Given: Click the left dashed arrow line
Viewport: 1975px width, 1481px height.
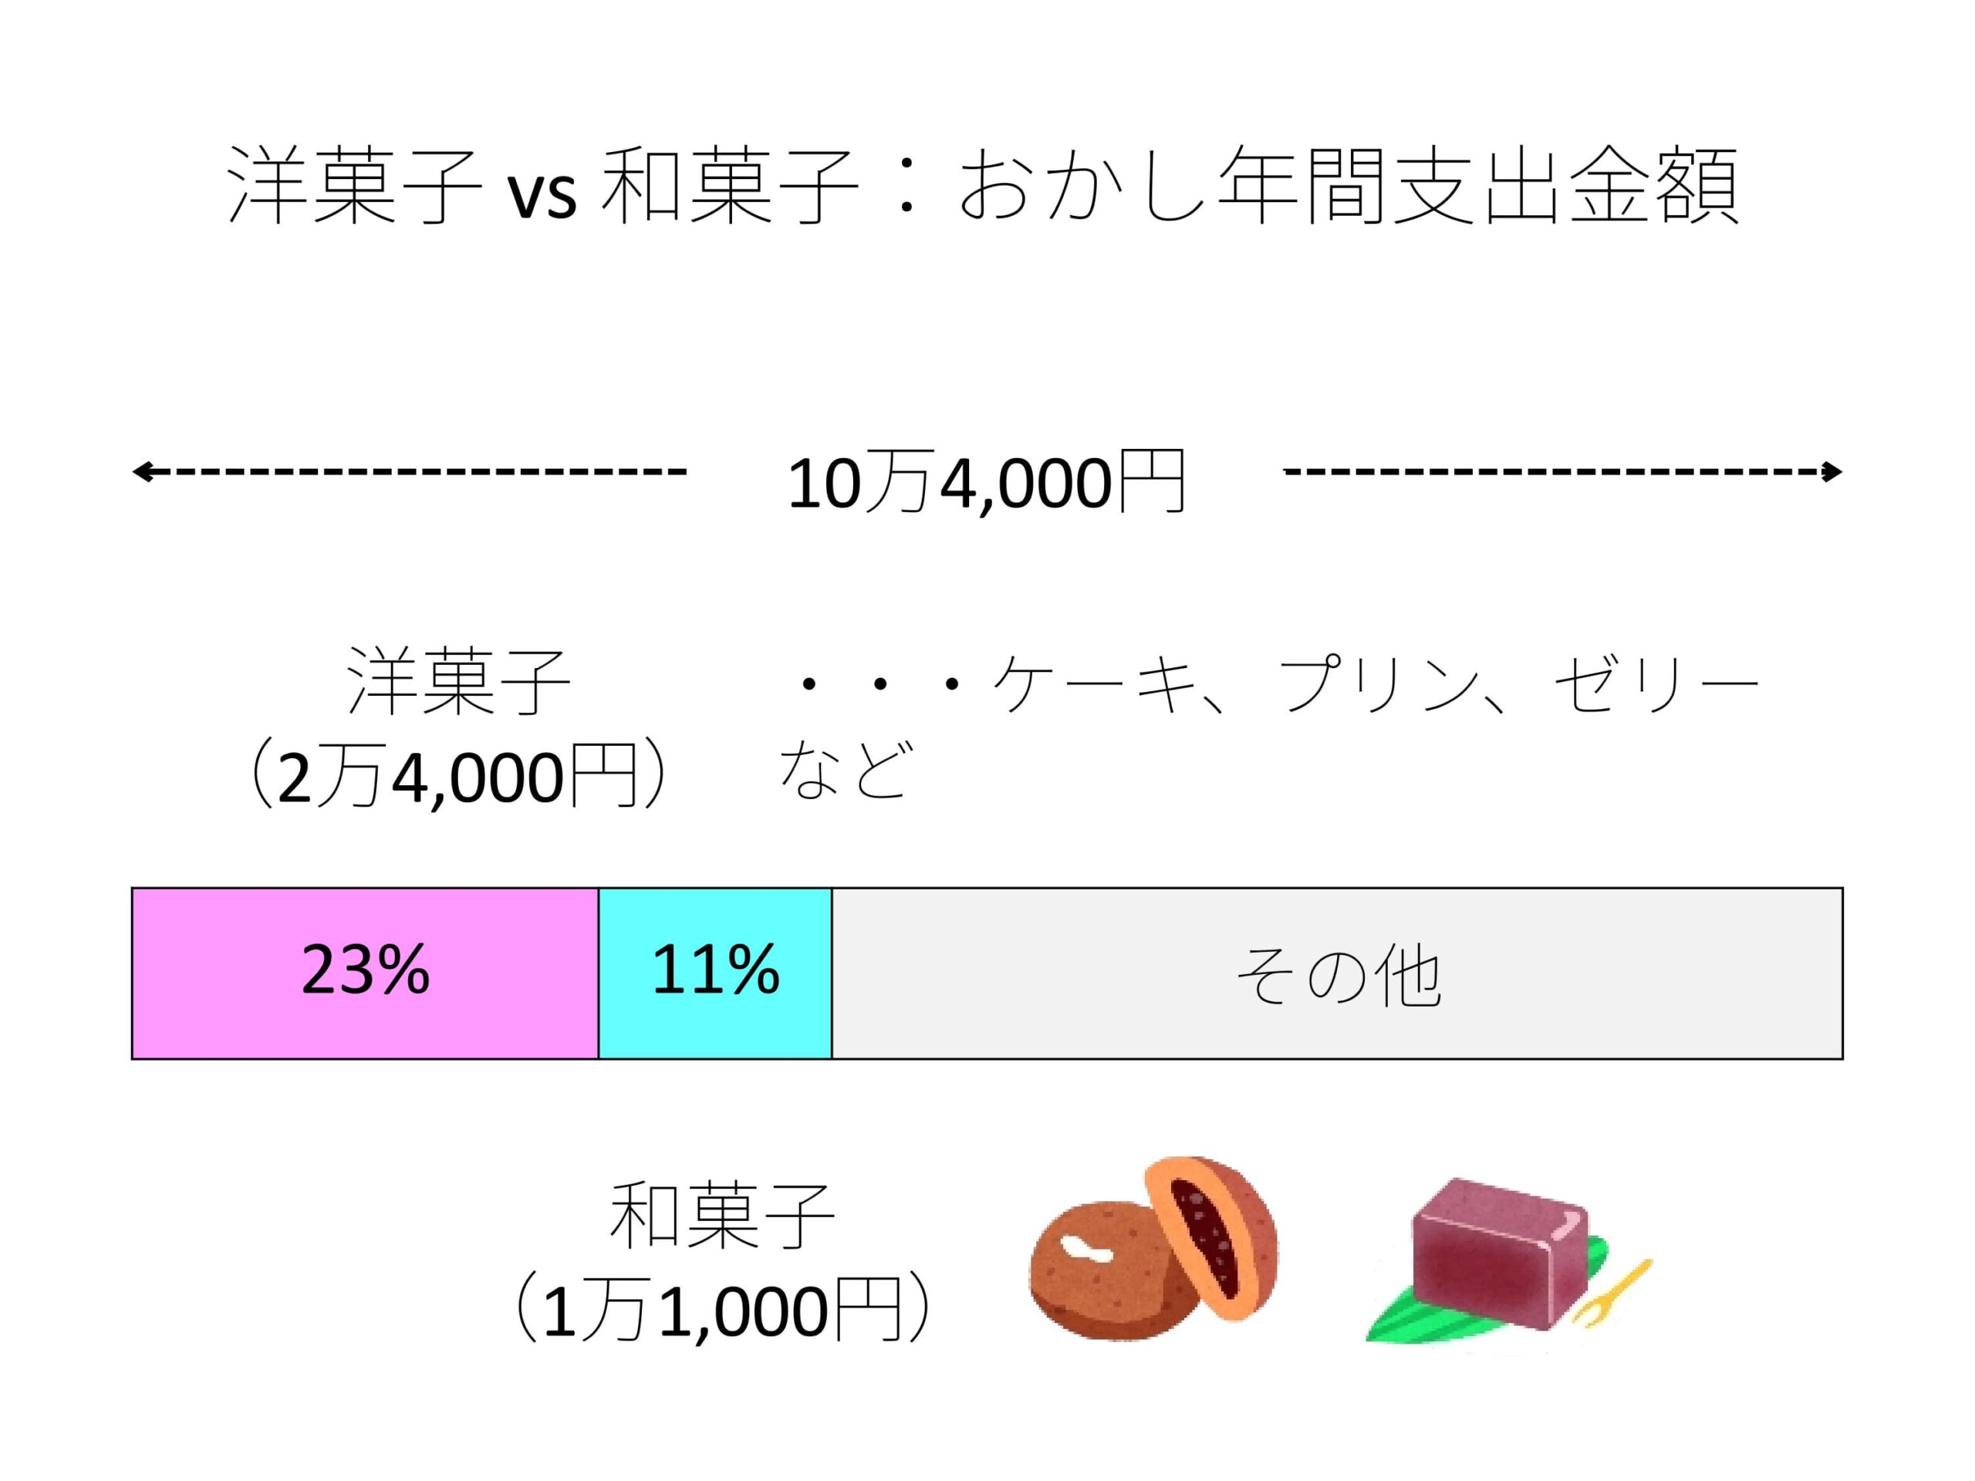Looking at the screenshot, I should pyautogui.click(x=409, y=471).
